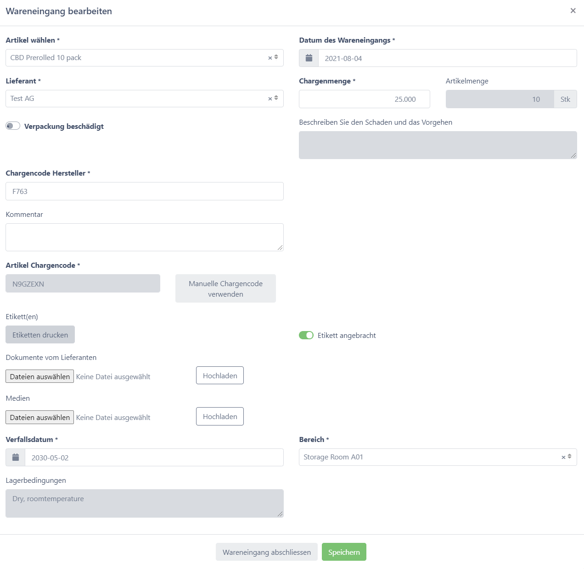The image size is (584, 569).
Task: Click calendar icon beside Datum des Wareneingangs
Action: [309, 58]
